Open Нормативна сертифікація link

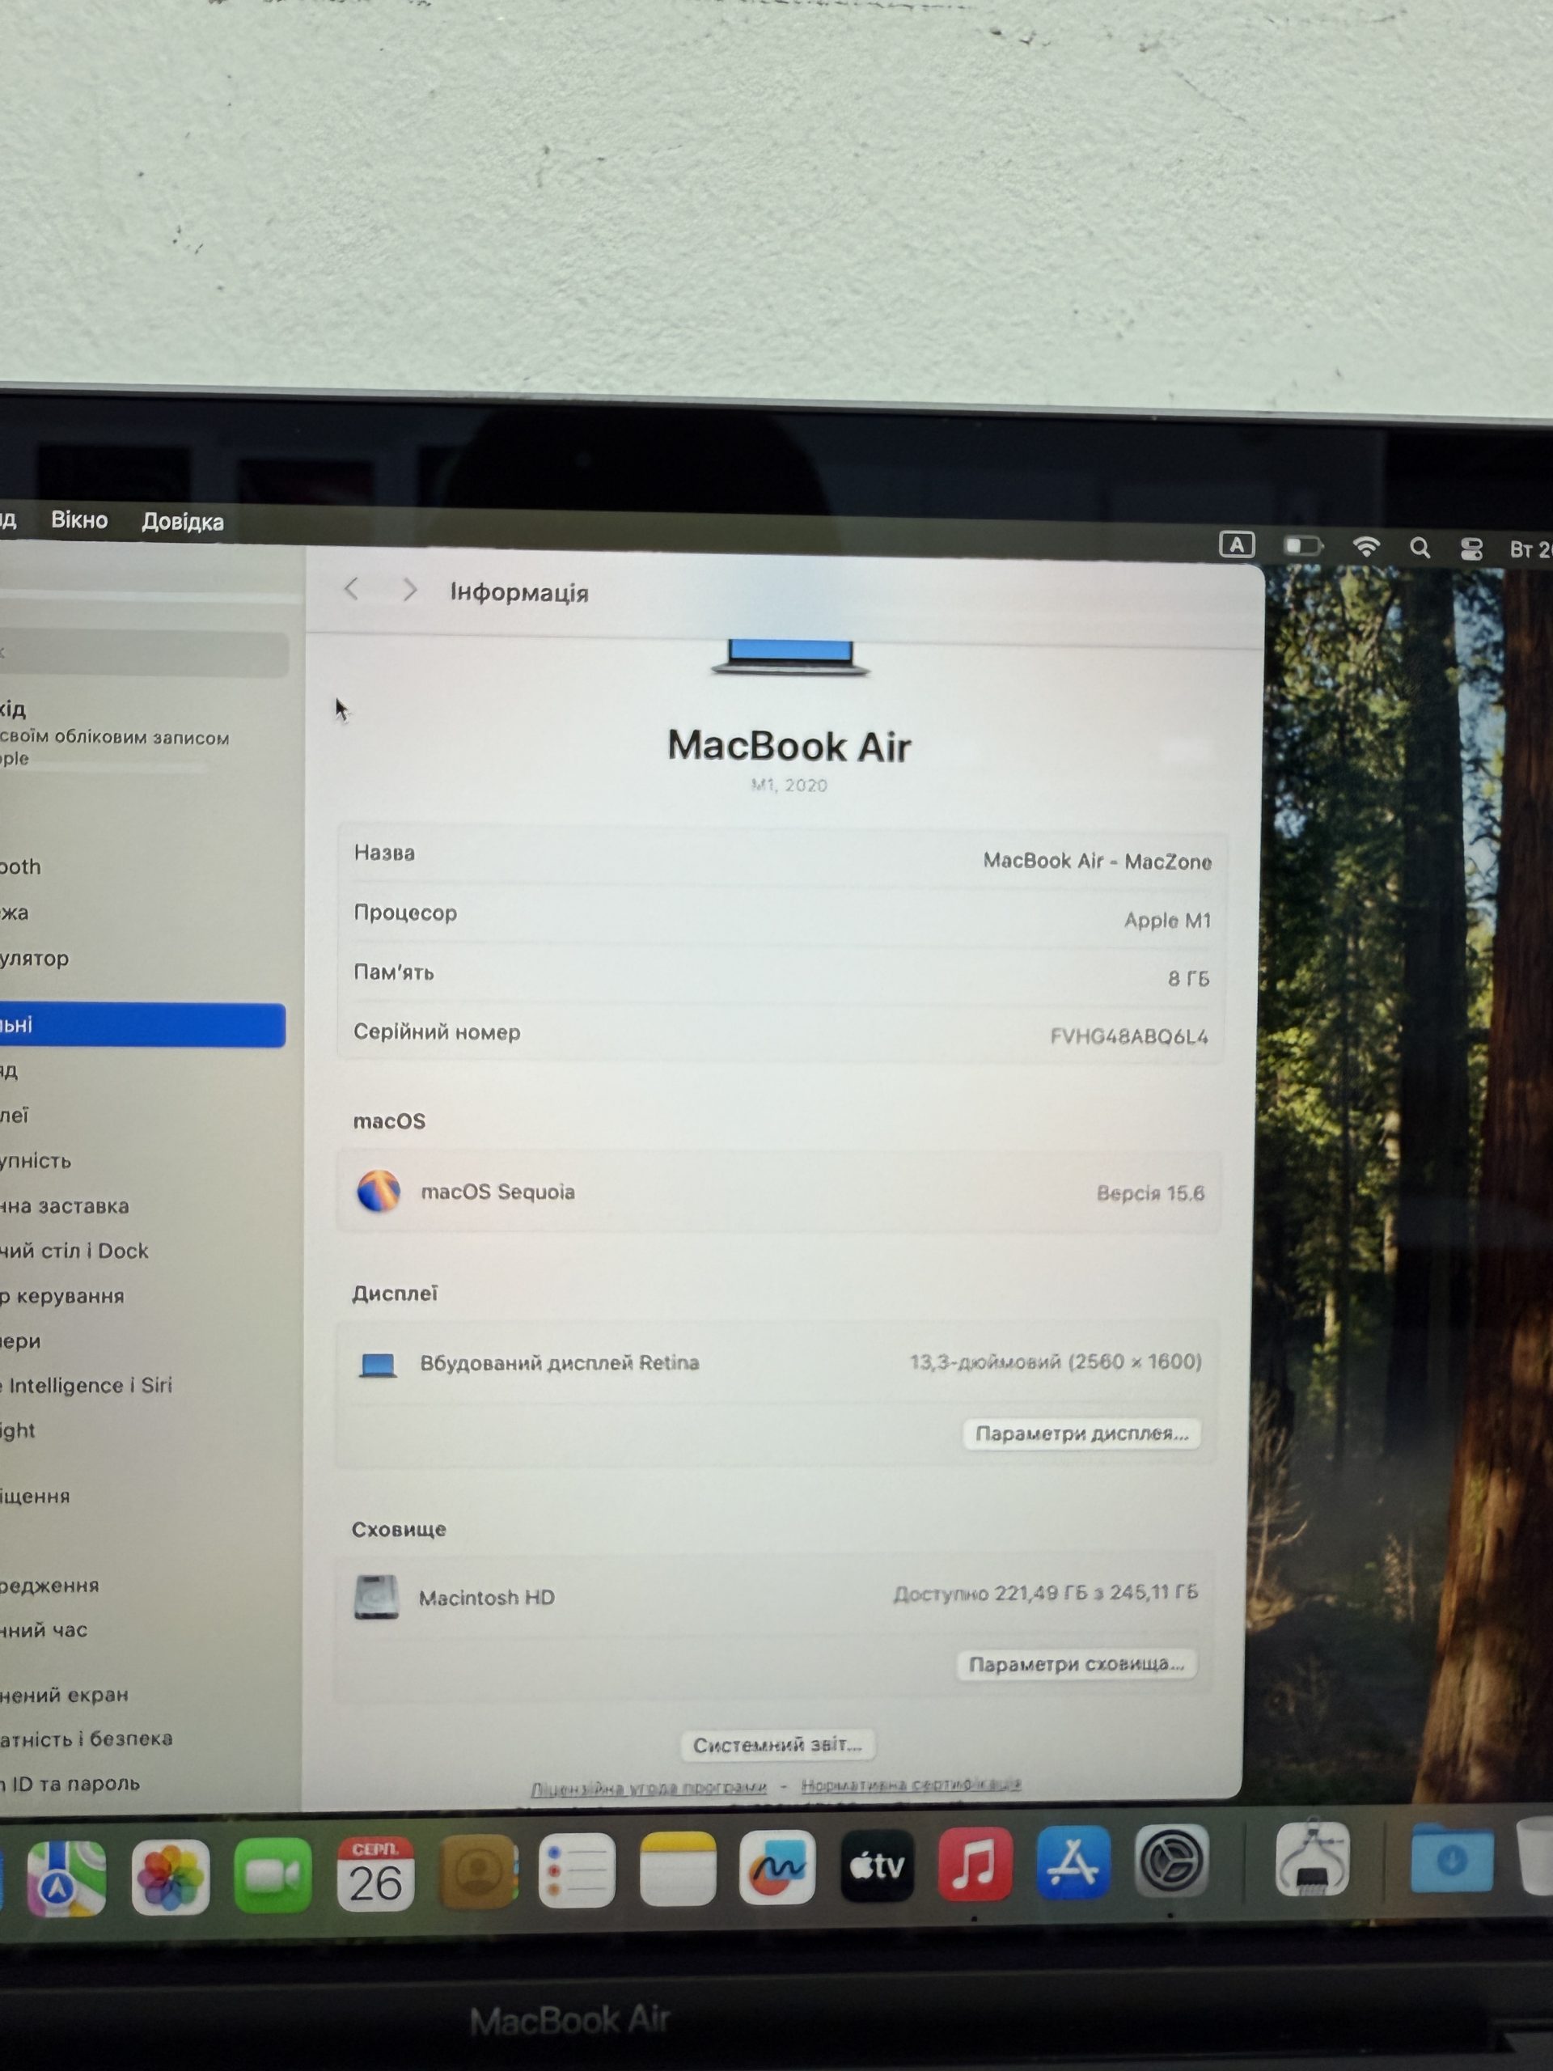tap(911, 1785)
